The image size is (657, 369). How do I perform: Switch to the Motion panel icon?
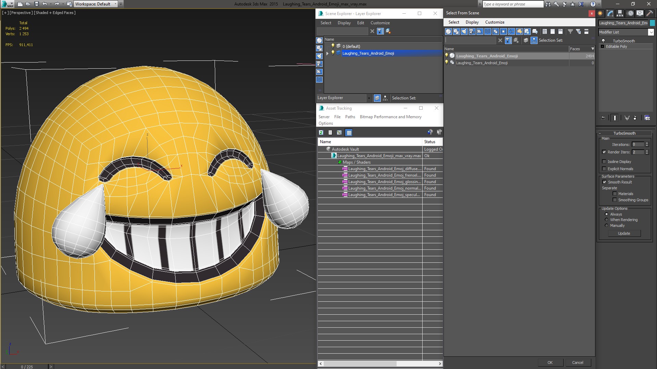(x=630, y=13)
